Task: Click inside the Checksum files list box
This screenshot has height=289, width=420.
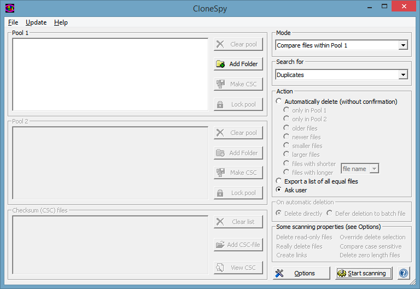Action: click(110, 245)
